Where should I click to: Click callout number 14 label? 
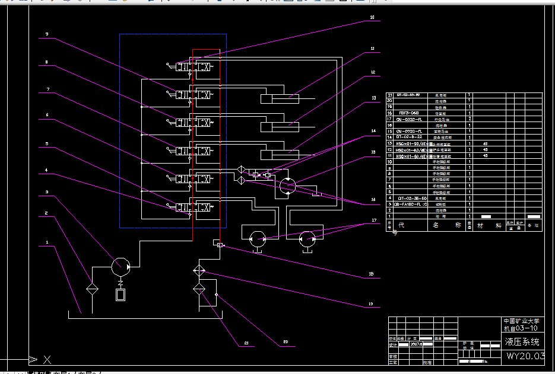(373, 131)
